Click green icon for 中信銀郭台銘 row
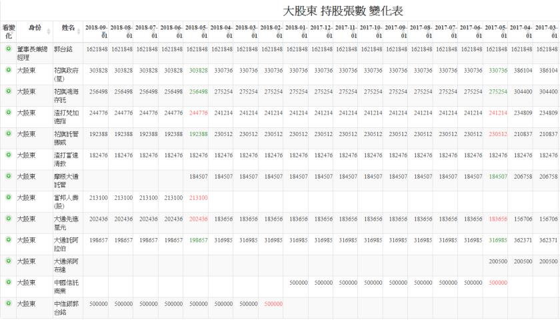Screen dimensions: 560x320 [x=8, y=303]
